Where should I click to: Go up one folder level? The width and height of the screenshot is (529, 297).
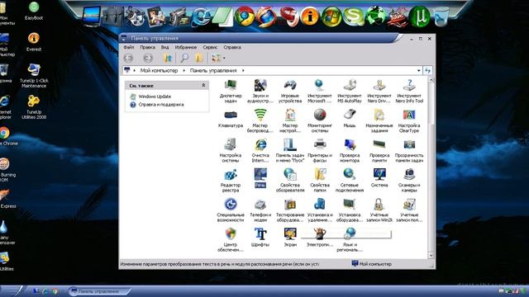(168, 59)
